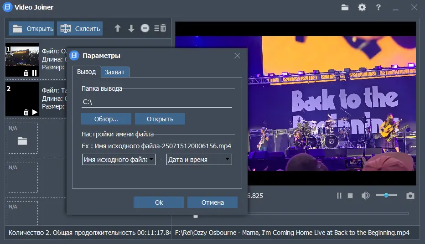Move selected clip down with arrow
This screenshot has width=425, height=244.
click(131, 28)
